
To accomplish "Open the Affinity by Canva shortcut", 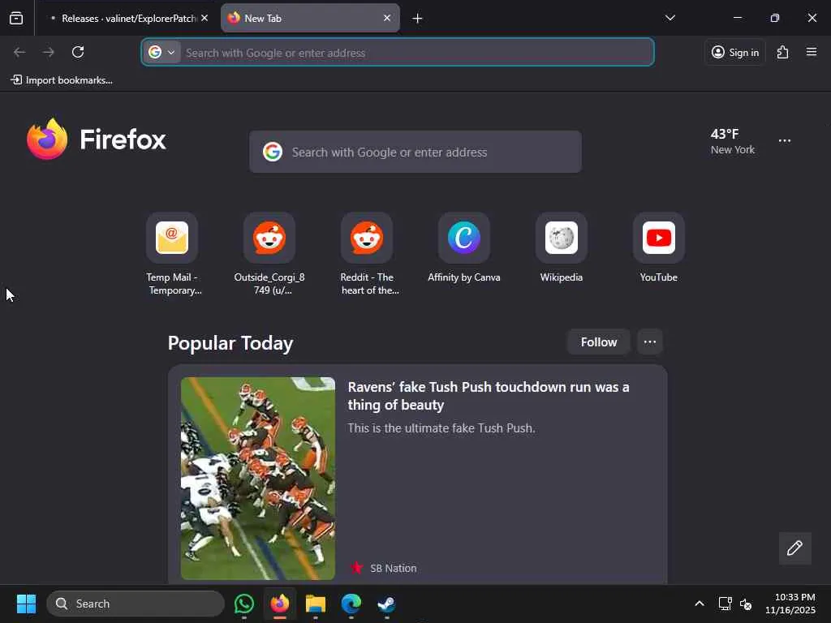I will coord(464,248).
